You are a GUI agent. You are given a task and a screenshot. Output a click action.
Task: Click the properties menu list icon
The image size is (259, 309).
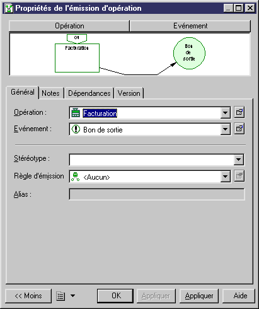(60, 296)
